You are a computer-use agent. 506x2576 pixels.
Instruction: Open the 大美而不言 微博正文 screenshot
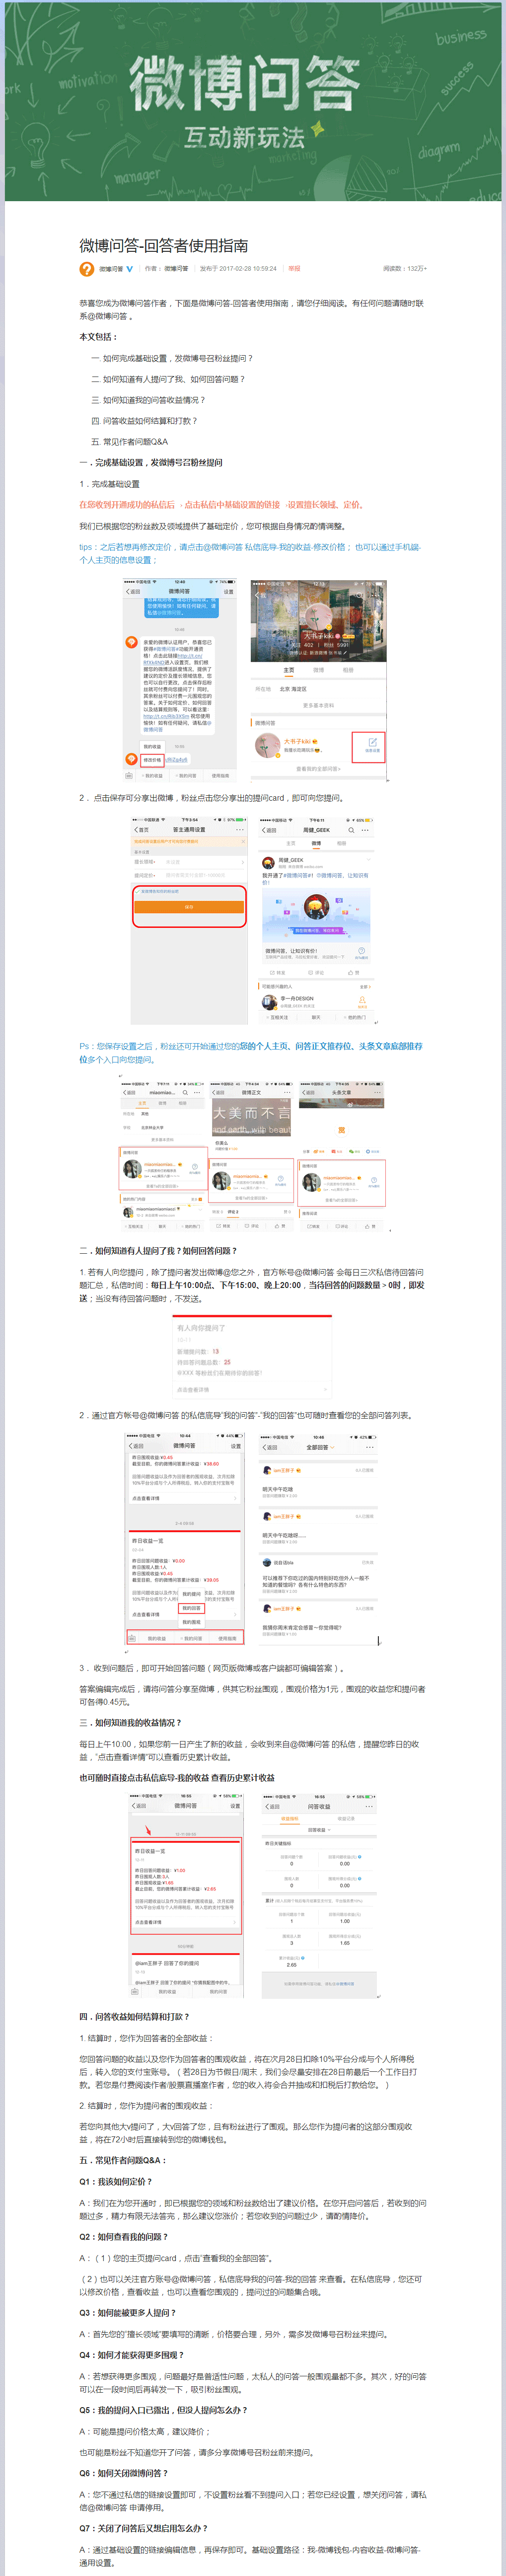point(252,1157)
